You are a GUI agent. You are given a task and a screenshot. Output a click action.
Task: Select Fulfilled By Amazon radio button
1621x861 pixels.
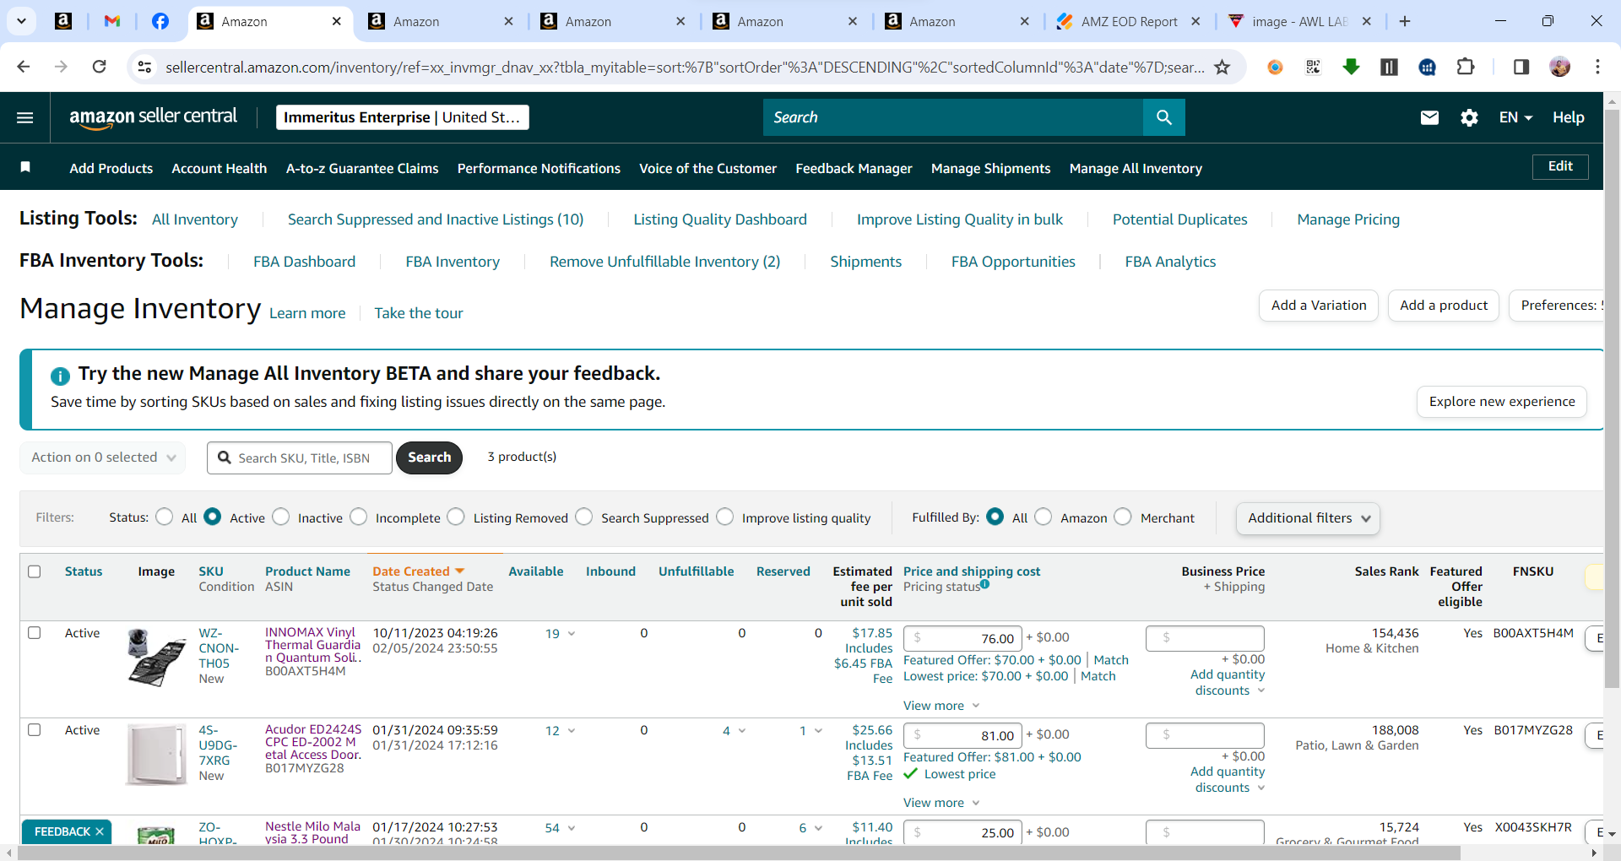(1044, 517)
